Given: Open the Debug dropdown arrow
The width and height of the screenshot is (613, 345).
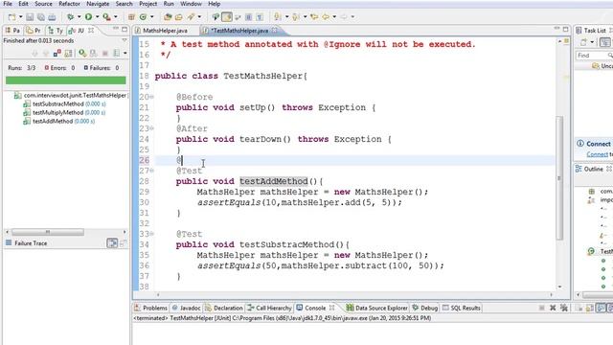Looking at the screenshot, I should 79,17.
